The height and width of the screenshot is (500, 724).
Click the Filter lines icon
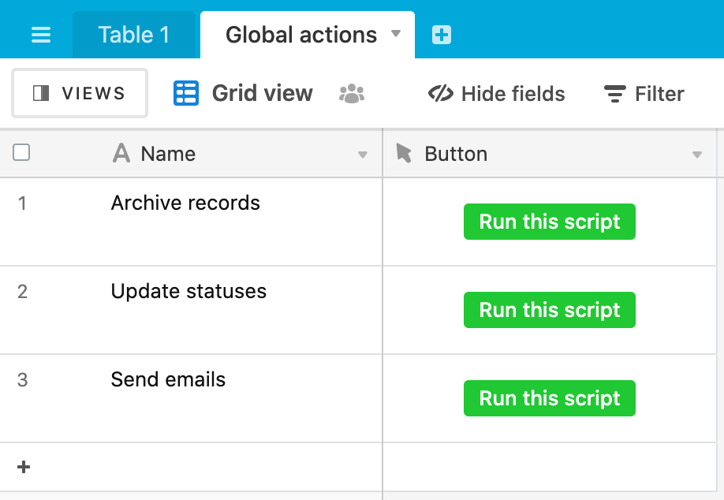[x=615, y=94]
